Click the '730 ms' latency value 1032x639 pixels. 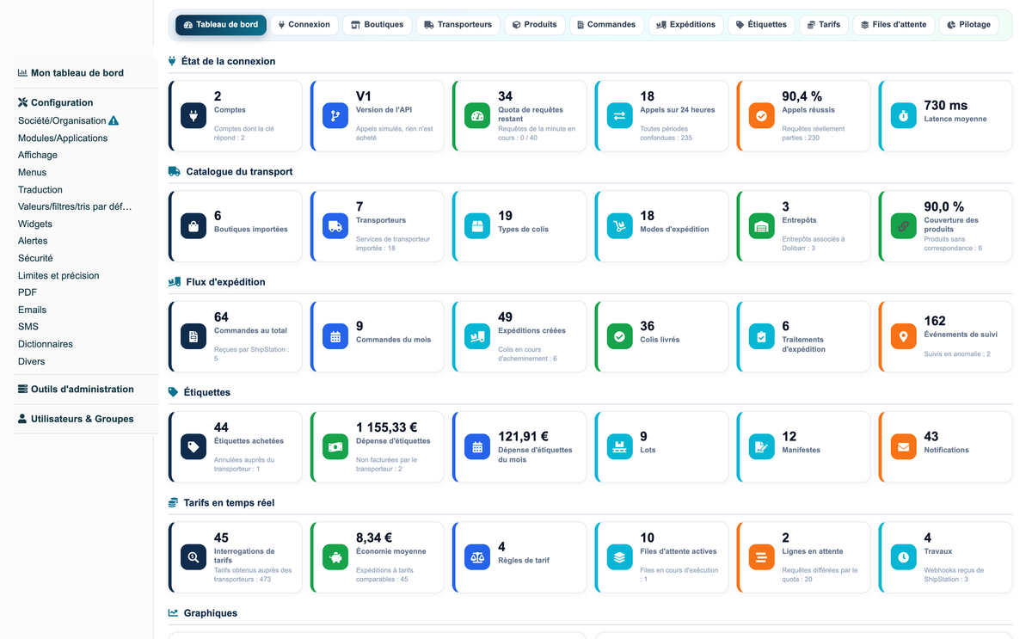pyautogui.click(x=946, y=106)
